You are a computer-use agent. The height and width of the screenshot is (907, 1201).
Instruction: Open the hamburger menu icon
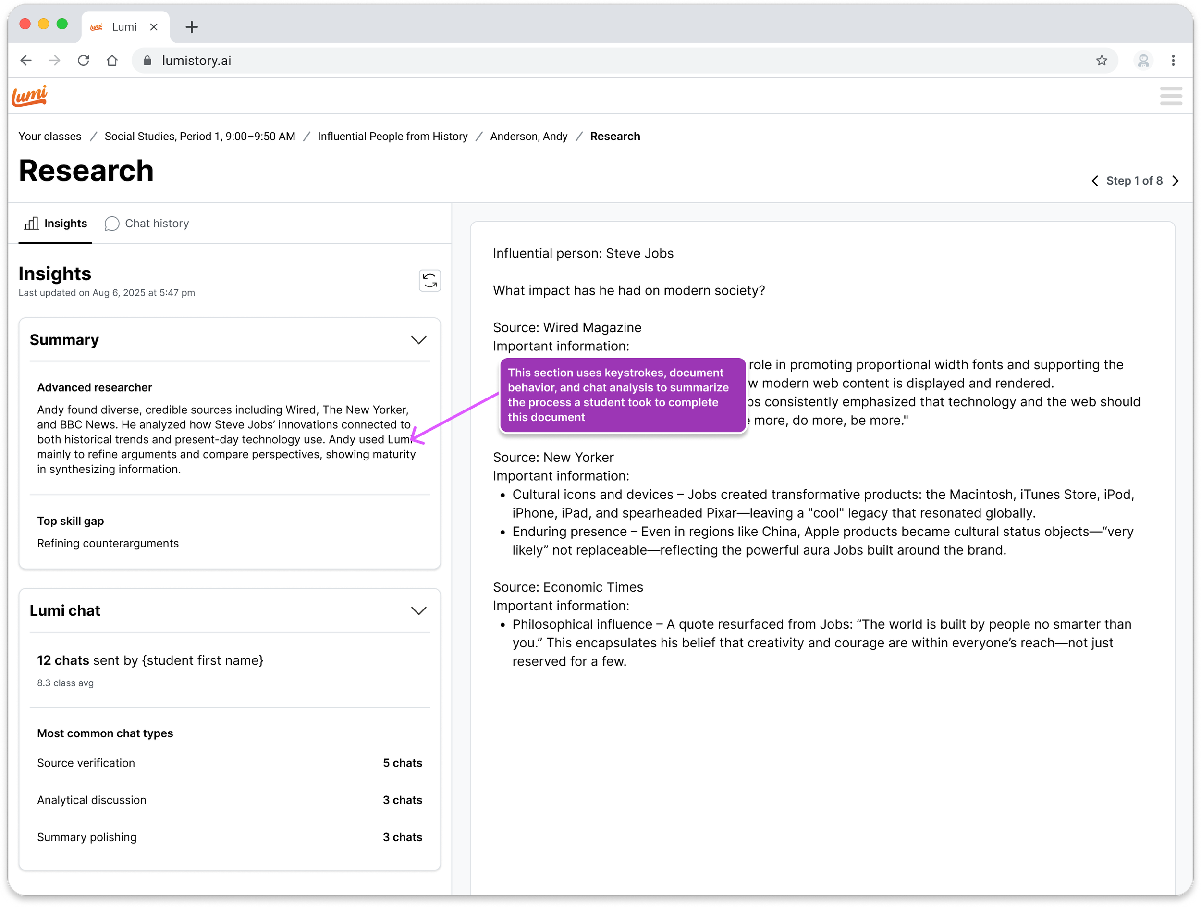[1171, 96]
